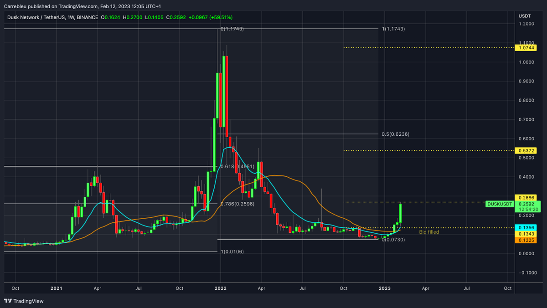This screenshot has height=308, width=547.
Task: Click the O0.1624 open value
Action: coord(110,17)
